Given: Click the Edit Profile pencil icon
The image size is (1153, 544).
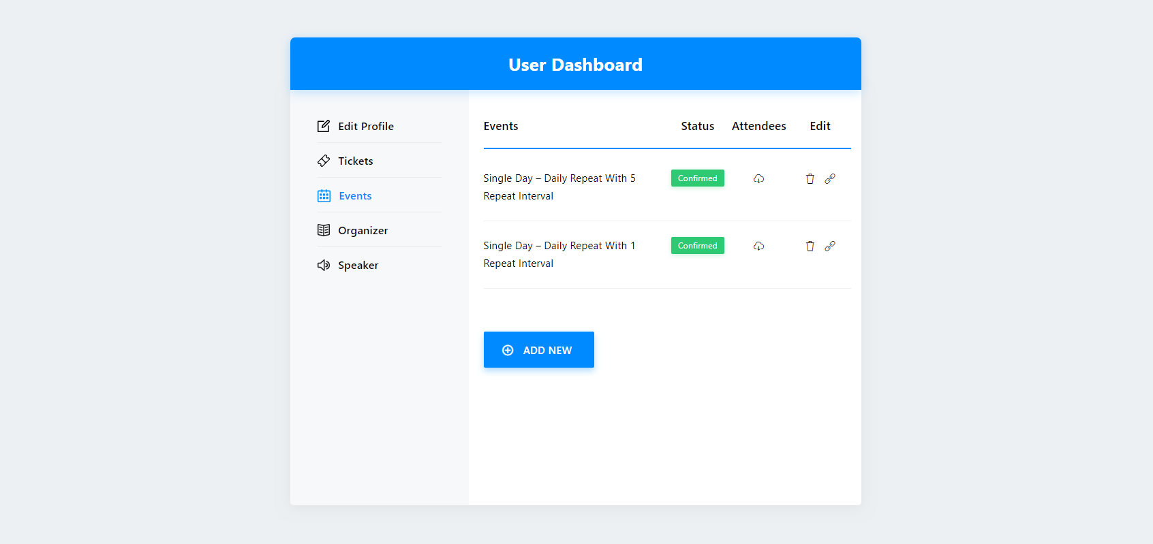Looking at the screenshot, I should pyautogui.click(x=324, y=126).
